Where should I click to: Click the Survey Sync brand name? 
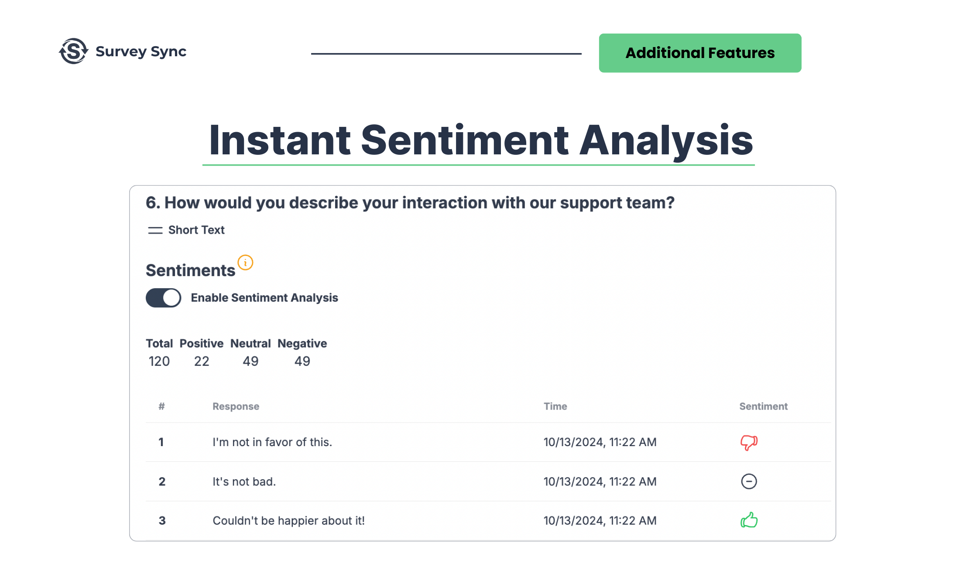141,51
